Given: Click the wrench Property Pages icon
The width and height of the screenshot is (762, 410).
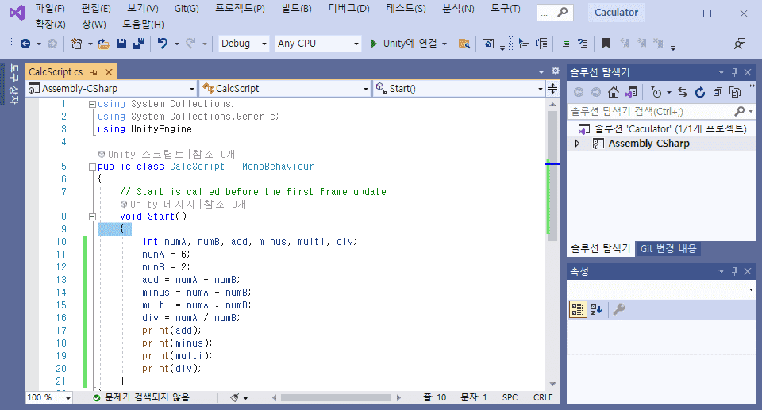Looking at the screenshot, I should [619, 309].
